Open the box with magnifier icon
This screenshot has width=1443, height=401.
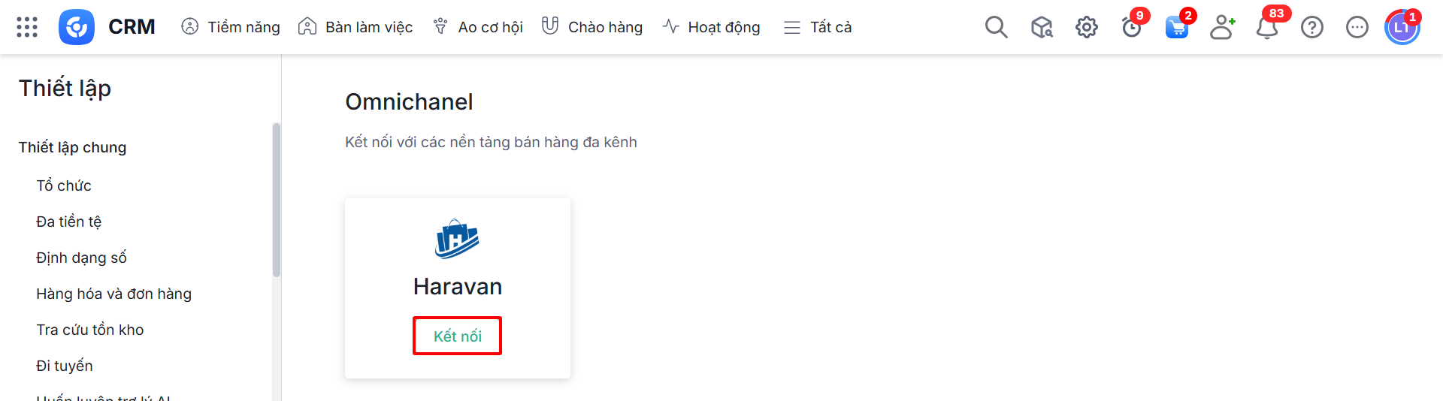(1042, 27)
